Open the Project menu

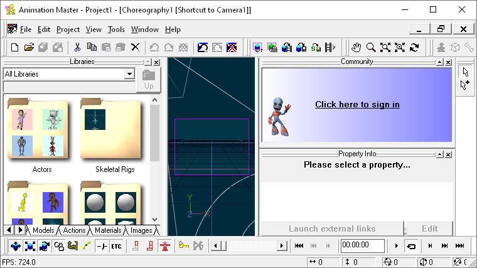coord(68,29)
